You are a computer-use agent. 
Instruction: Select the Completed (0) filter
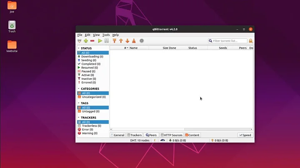93,64
